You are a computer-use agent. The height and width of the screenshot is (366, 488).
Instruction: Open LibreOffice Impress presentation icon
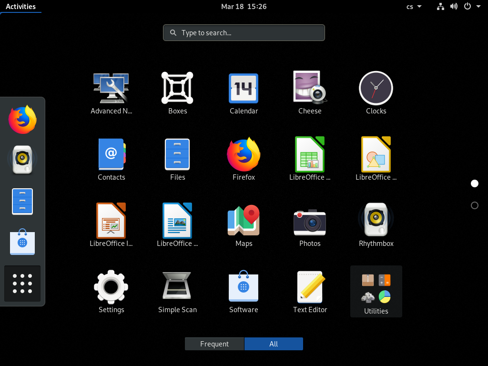coord(111,225)
